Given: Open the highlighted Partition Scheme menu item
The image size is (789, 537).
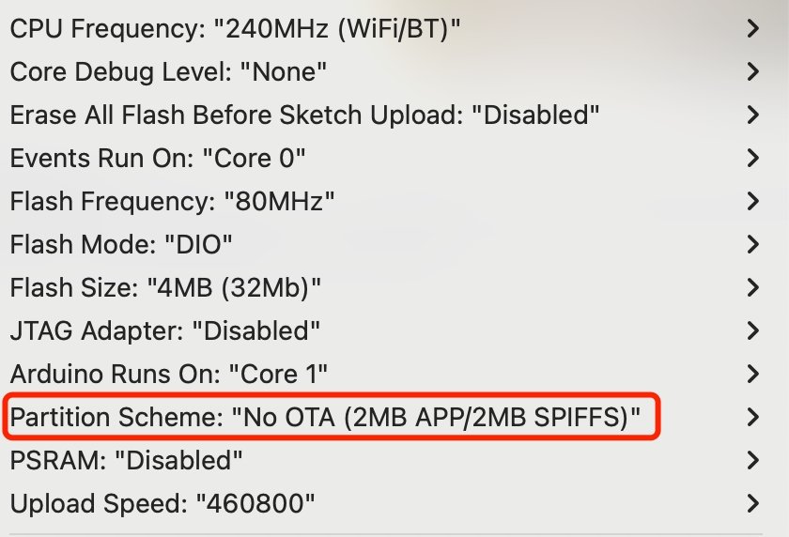Looking at the screenshot, I should pyautogui.click(x=332, y=418).
